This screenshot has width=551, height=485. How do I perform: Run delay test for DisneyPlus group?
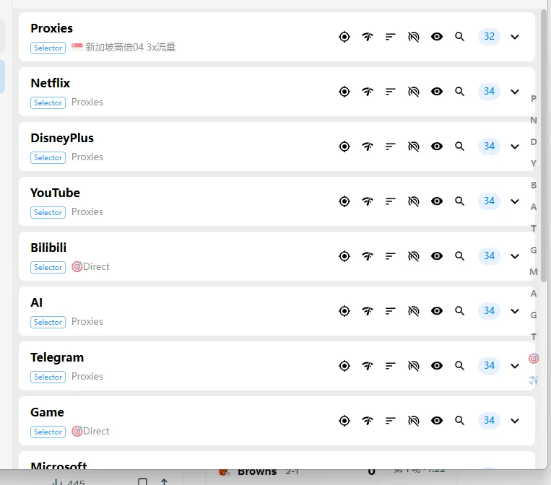(x=368, y=147)
